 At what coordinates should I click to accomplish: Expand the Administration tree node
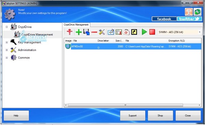(7, 50)
